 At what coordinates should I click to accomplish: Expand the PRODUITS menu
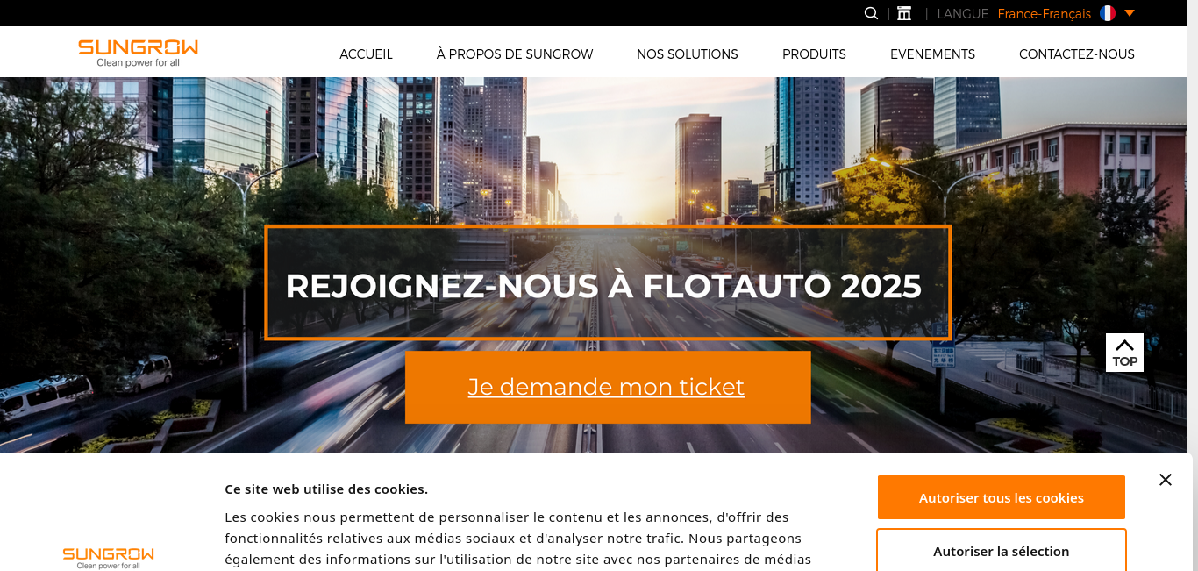pos(814,54)
